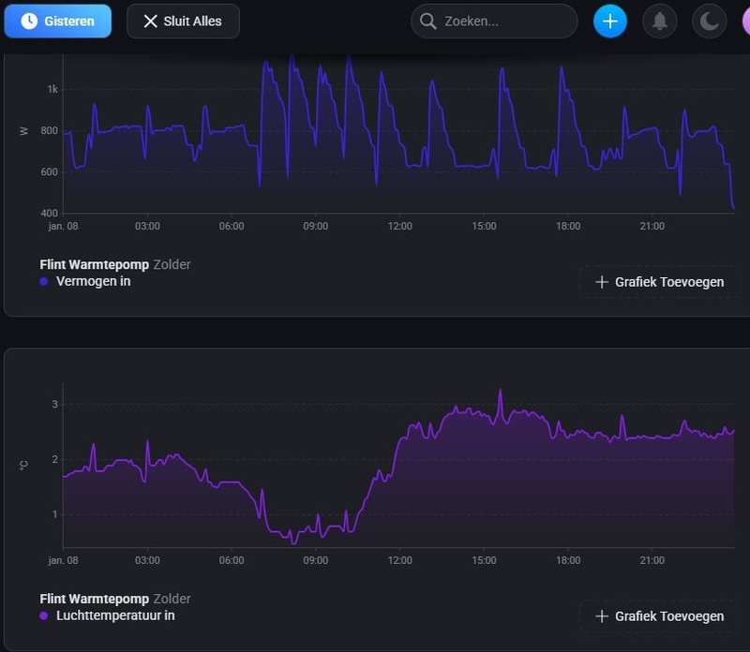Screen dimensions: 750x652
Task: Toggle the Luchttemperatuur in legend series label
Action: (x=115, y=615)
